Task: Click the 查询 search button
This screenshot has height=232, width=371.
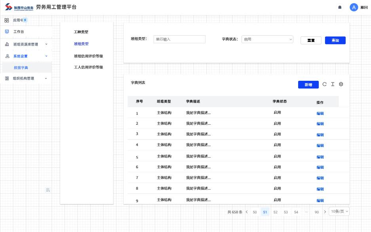Action: pos(335,40)
